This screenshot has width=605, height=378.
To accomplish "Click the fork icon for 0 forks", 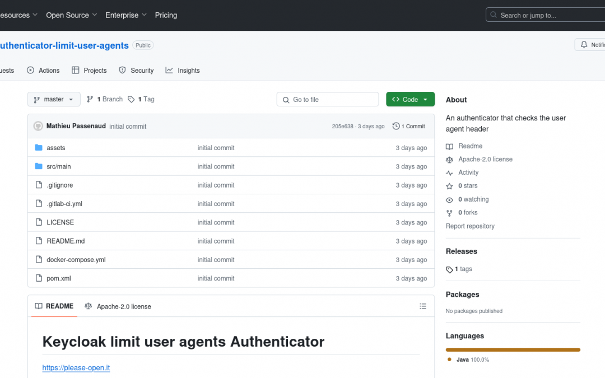I will coord(449,213).
